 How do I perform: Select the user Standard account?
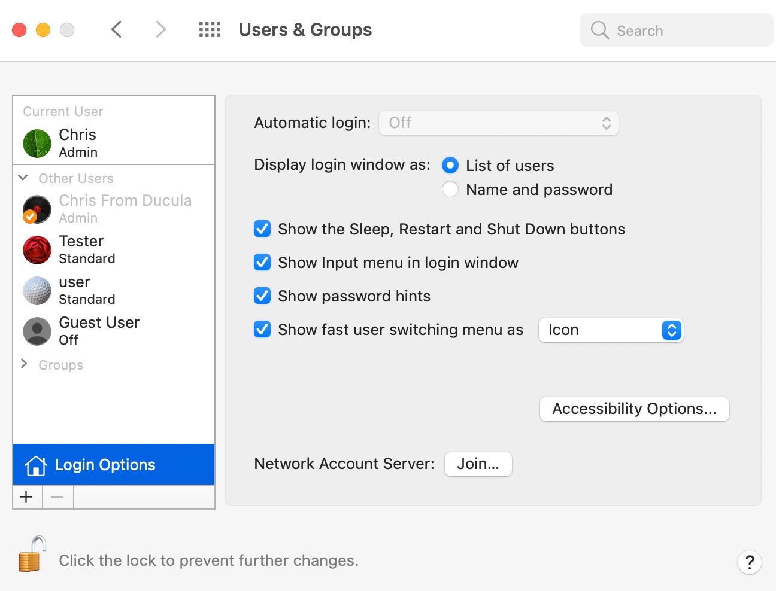click(x=87, y=290)
